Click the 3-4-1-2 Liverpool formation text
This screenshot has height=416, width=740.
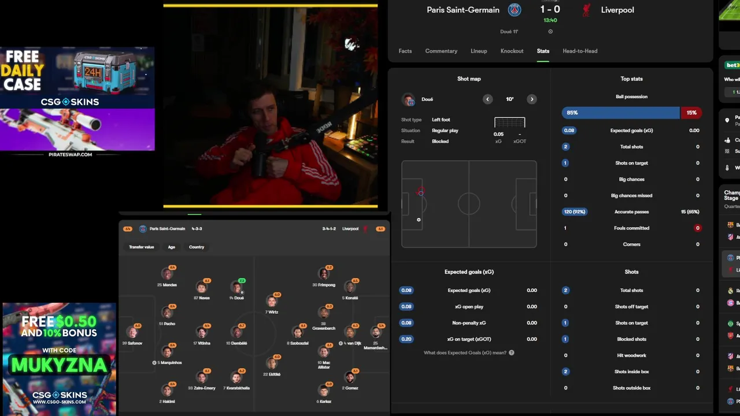point(330,229)
